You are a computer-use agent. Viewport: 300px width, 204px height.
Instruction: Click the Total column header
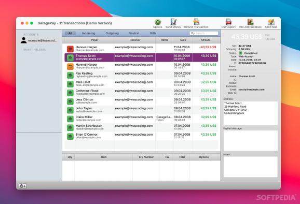tap(182, 157)
